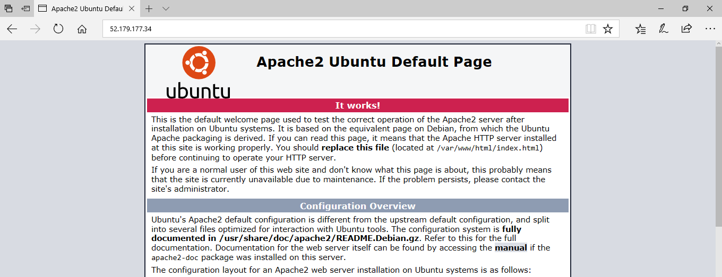Click the Ubuntu logo image
The image size is (722, 277).
199,72
